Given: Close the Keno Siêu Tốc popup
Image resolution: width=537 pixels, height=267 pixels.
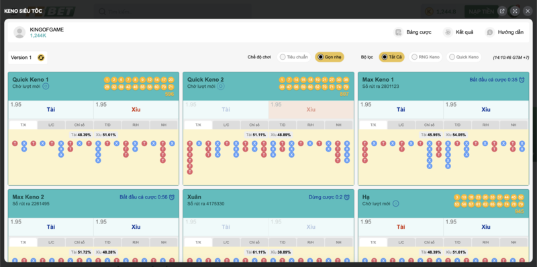Looking at the screenshot, I should click(x=528, y=11).
